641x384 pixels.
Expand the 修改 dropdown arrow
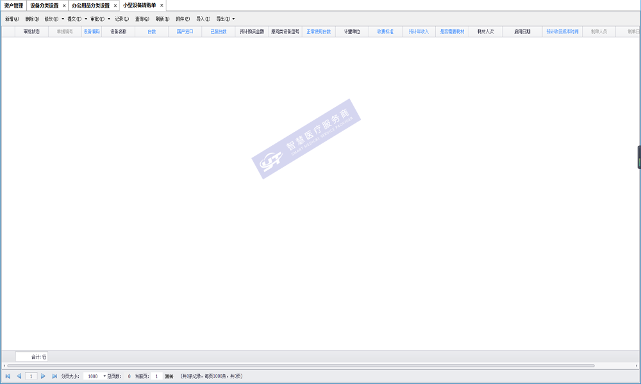point(63,19)
